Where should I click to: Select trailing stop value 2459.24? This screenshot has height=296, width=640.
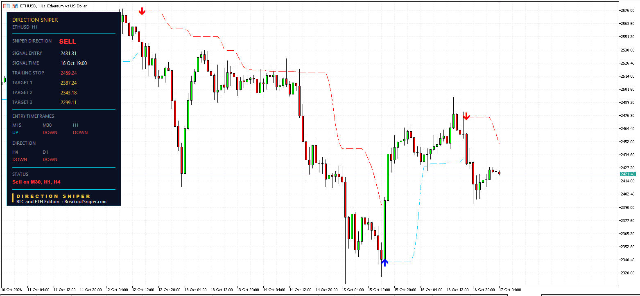click(68, 73)
